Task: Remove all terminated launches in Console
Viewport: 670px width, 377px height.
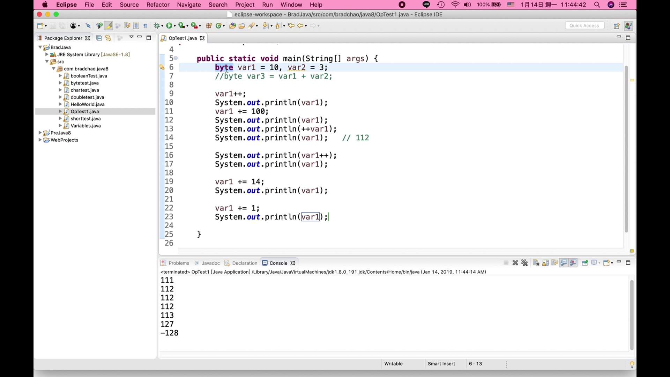Action: pos(525,263)
